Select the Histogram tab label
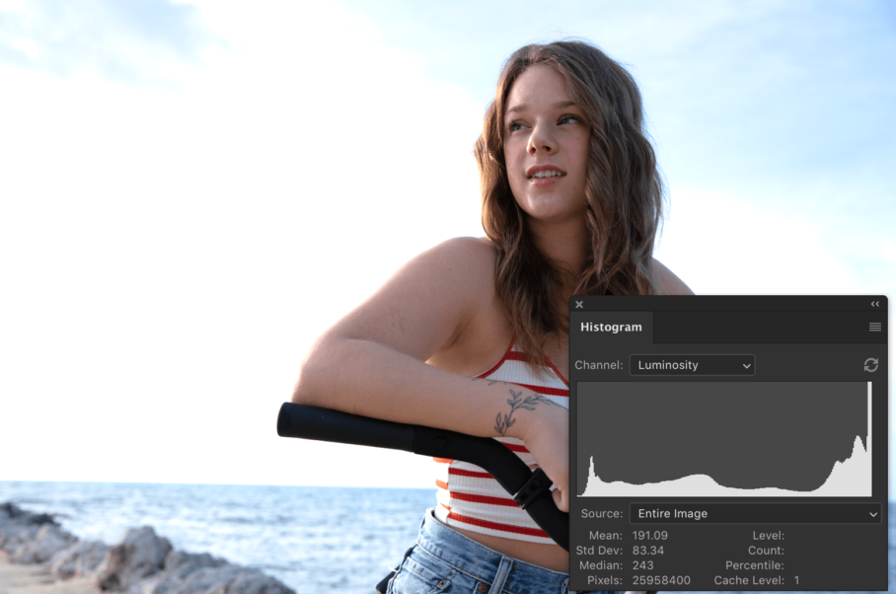The width and height of the screenshot is (896, 594). tap(610, 328)
